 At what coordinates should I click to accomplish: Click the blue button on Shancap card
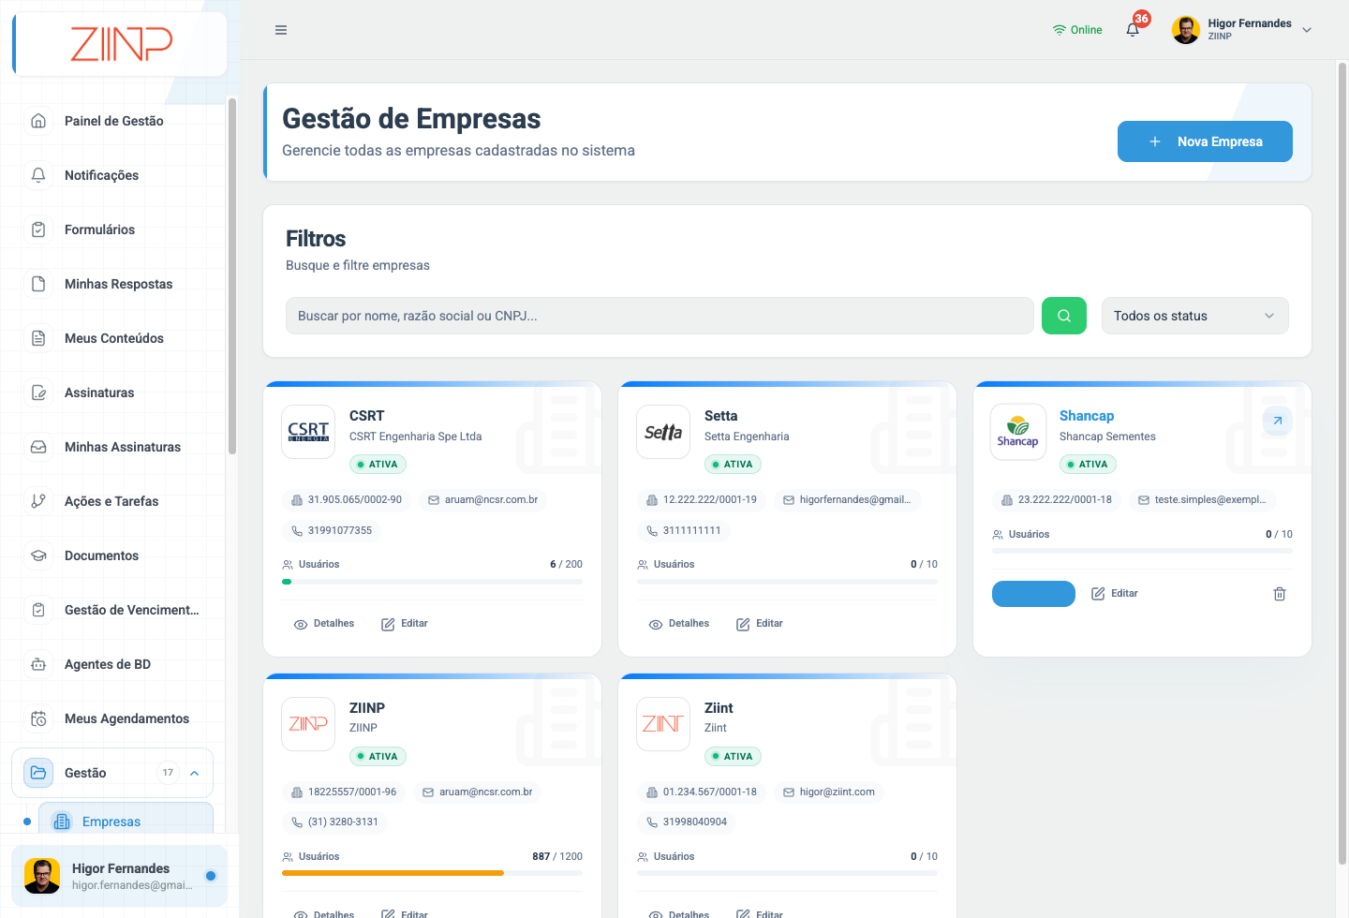pos(1033,594)
